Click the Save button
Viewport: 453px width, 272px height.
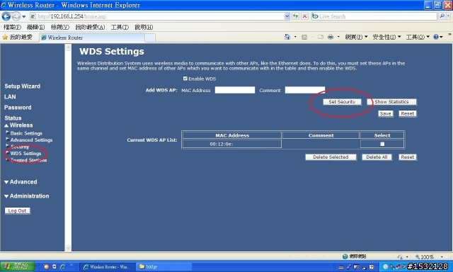pos(385,113)
